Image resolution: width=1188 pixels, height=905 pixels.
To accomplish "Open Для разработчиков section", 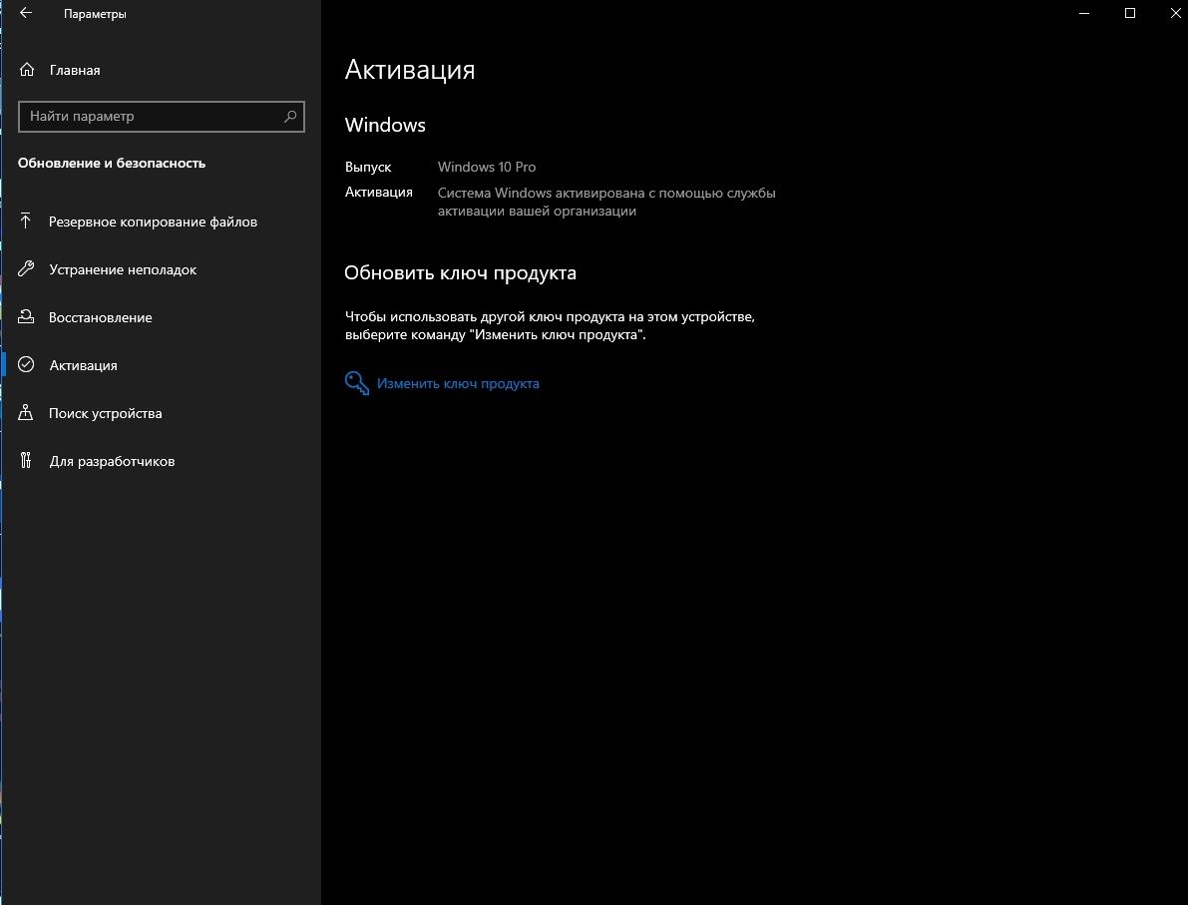I will pyautogui.click(x=112, y=461).
